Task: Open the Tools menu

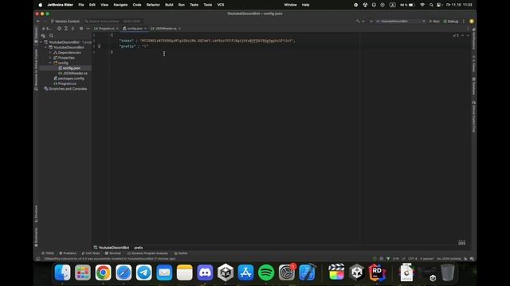Action: (x=208, y=5)
